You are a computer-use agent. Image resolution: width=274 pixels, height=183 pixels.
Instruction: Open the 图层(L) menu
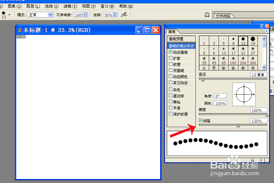coord(33,6)
